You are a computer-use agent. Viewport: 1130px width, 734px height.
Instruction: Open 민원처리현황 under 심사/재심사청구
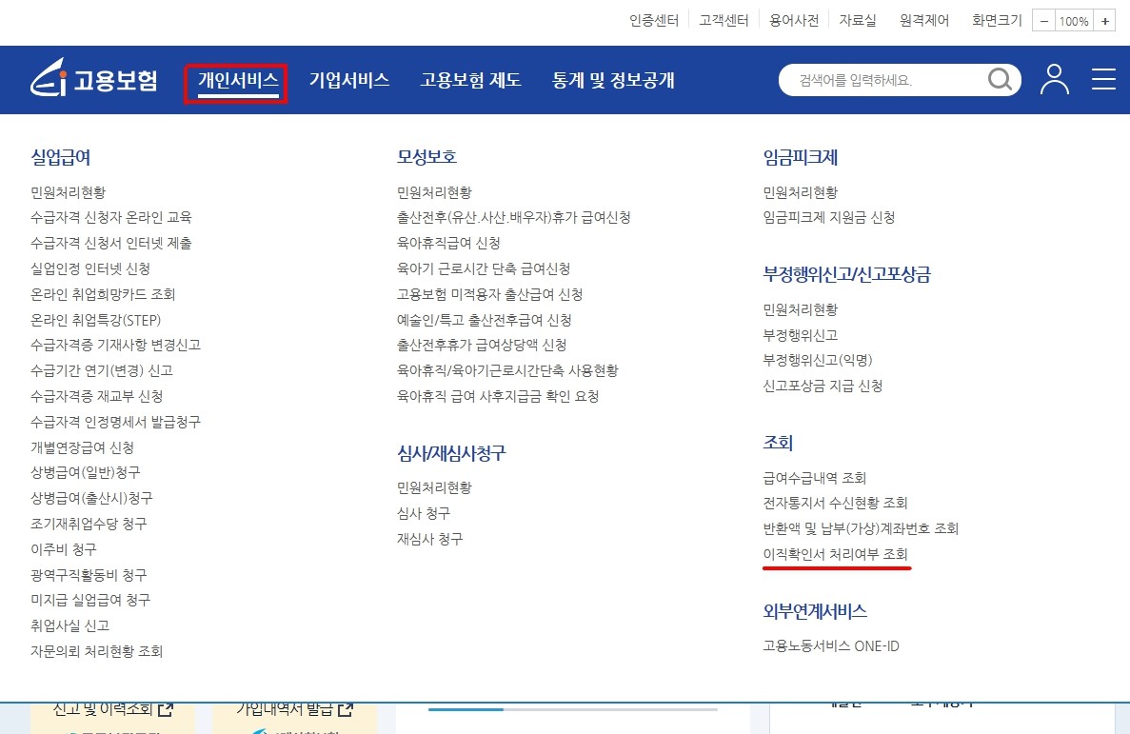click(434, 488)
